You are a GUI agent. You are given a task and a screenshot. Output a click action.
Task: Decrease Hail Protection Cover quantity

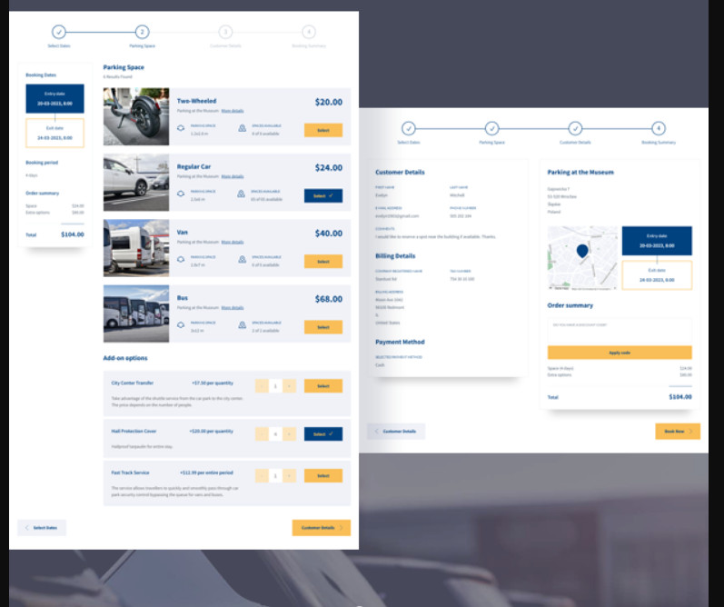tap(262, 433)
